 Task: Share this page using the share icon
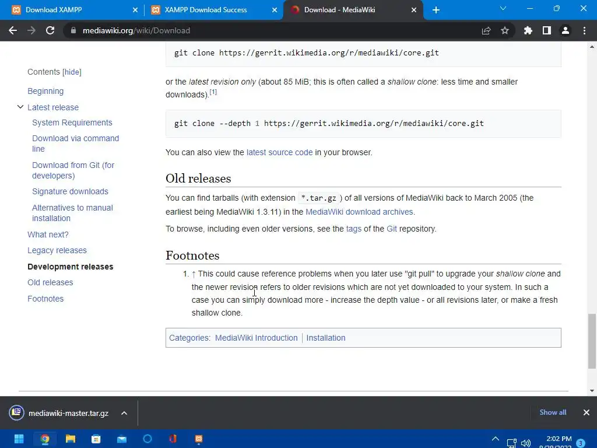[486, 30]
